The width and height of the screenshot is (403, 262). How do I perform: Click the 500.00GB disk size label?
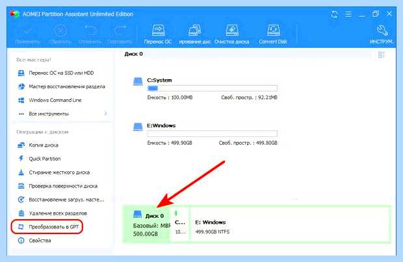pos(146,234)
